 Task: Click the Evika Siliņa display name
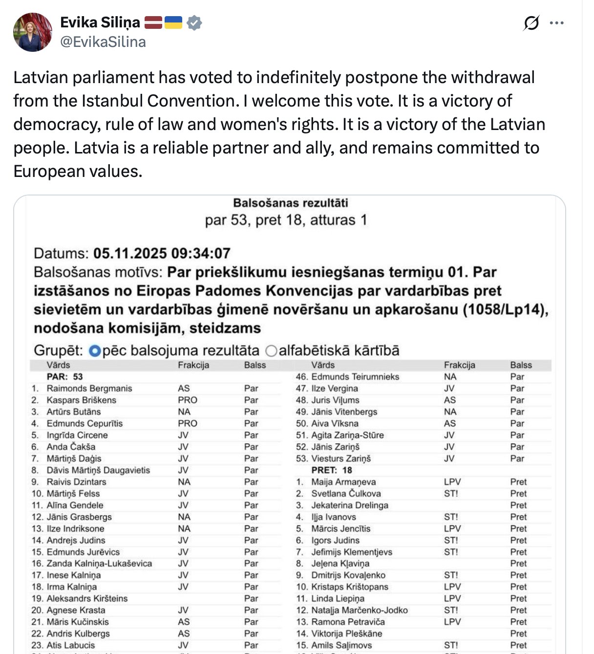100,22
